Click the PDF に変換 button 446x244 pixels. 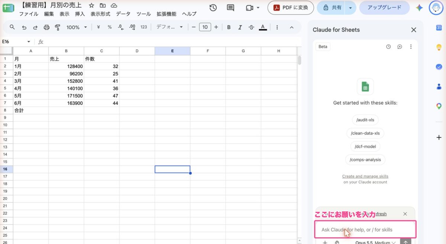tap(291, 7)
